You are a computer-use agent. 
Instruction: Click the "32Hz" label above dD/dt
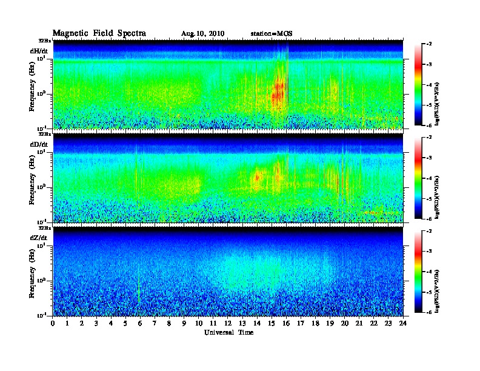coord(45,134)
